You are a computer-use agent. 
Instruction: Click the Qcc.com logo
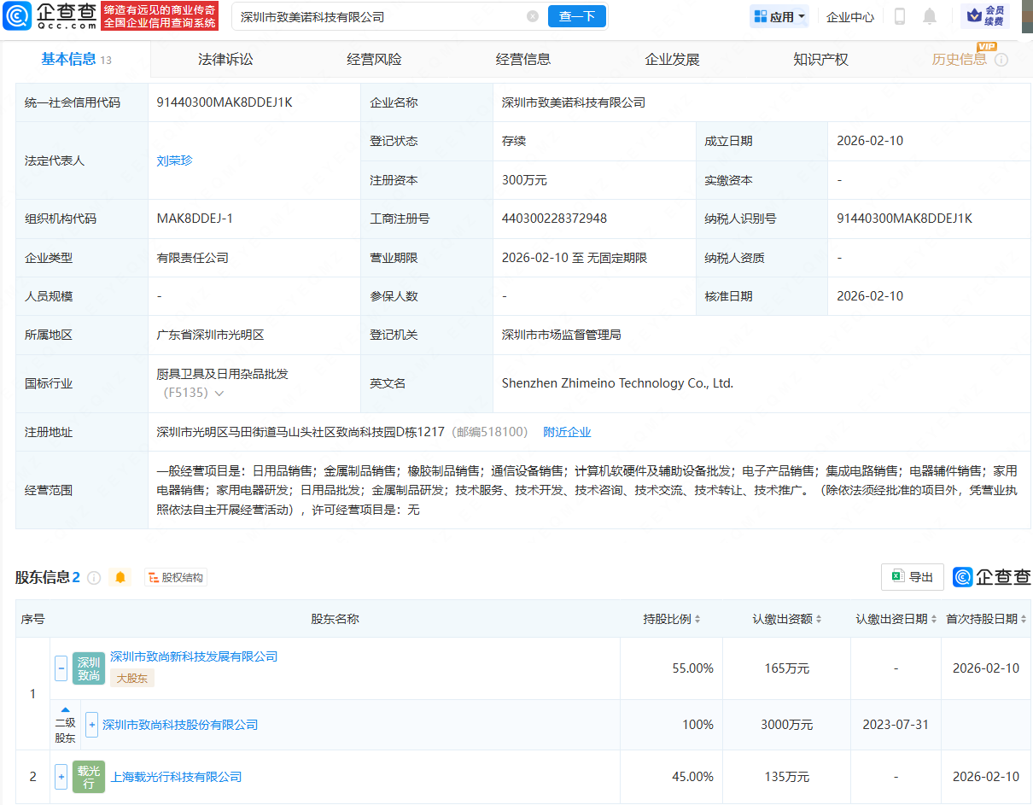(48, 16)
